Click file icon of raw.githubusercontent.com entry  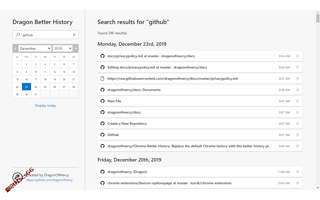click(x=102, y=78)
